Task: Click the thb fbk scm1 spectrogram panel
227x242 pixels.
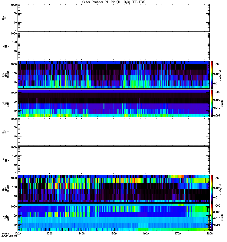Action: [113, 103]
